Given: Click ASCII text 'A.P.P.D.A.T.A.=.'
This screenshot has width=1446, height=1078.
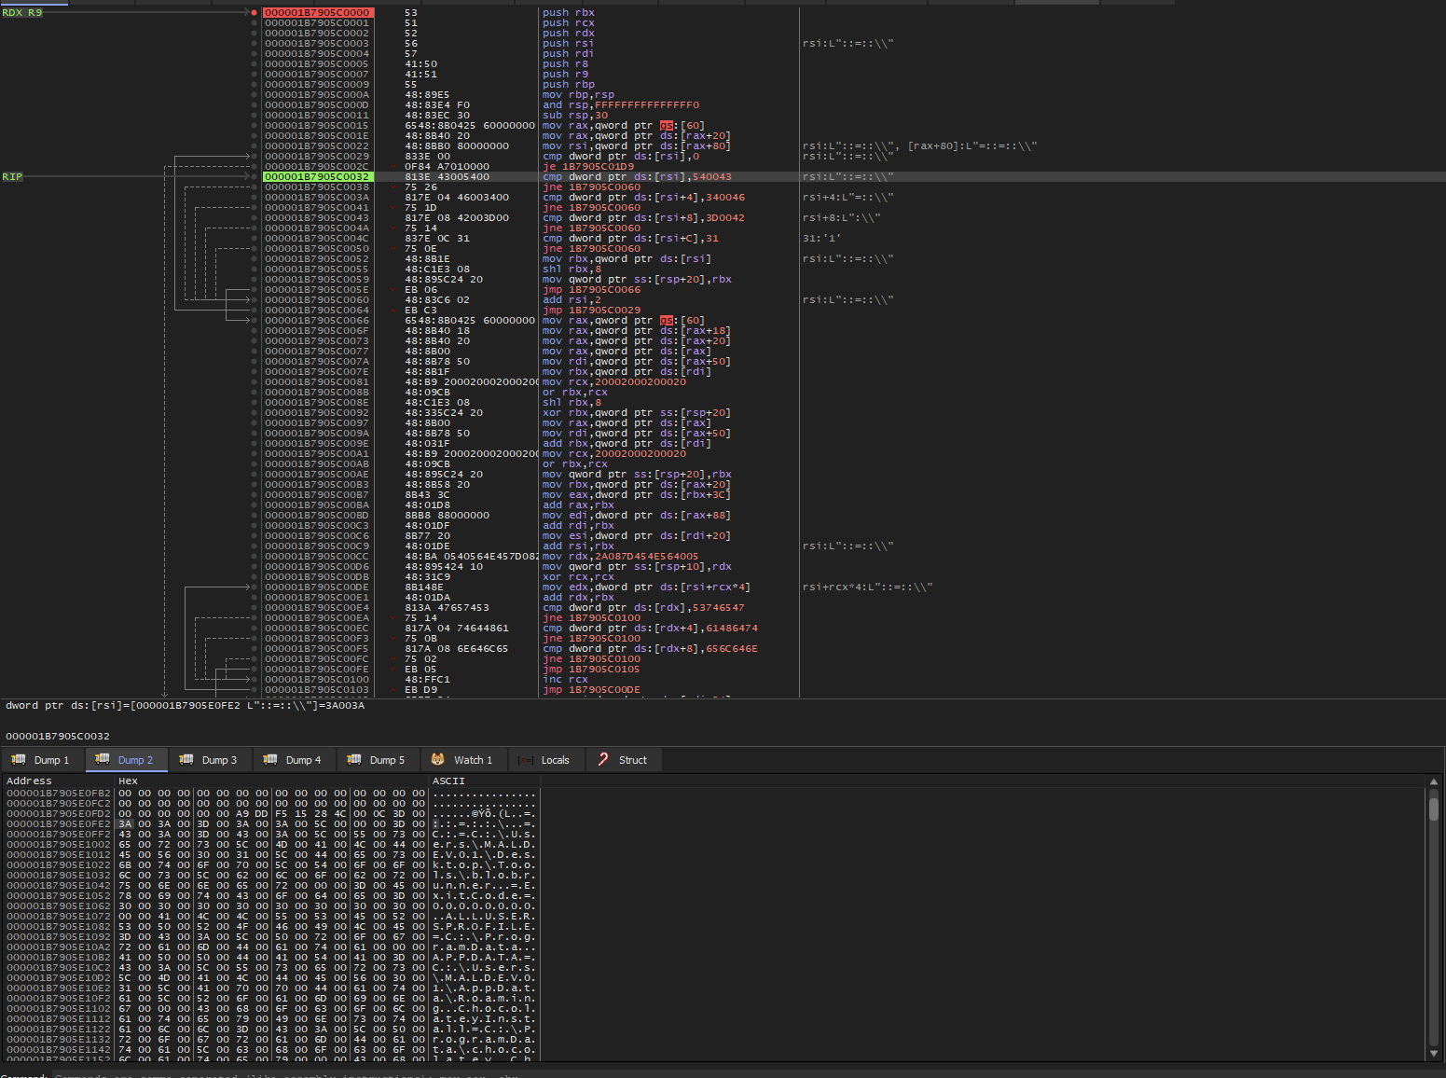Looking at the screenshot, I should (x=484, y=957).
